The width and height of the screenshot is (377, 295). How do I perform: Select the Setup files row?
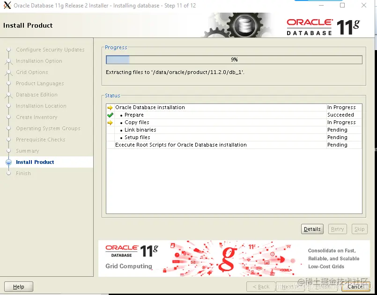234,137
